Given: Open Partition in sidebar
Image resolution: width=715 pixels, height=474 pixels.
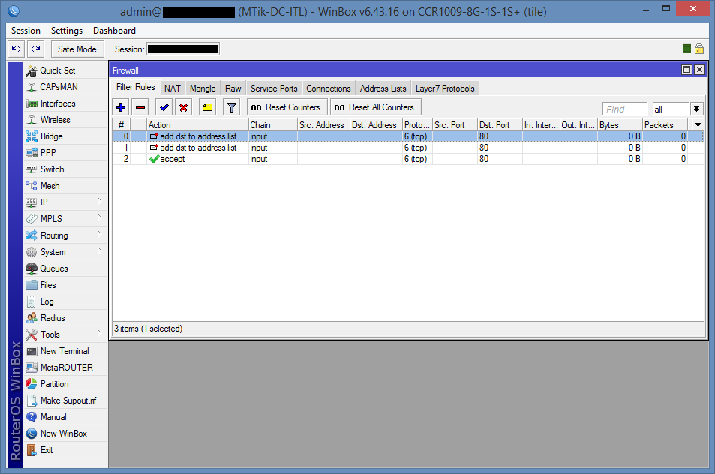Looking at the screenshot, I should (x=65, y=384).
